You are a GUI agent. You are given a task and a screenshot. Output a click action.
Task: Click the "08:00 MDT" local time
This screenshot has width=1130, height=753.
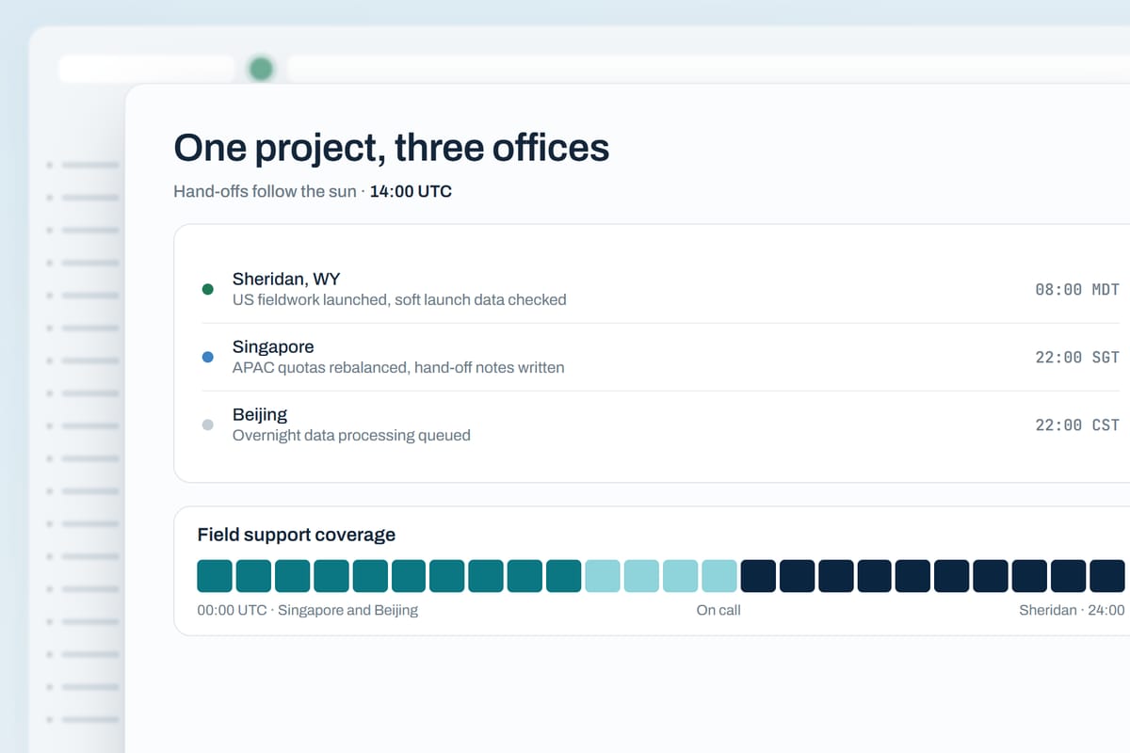click(x=1077, y=290)
